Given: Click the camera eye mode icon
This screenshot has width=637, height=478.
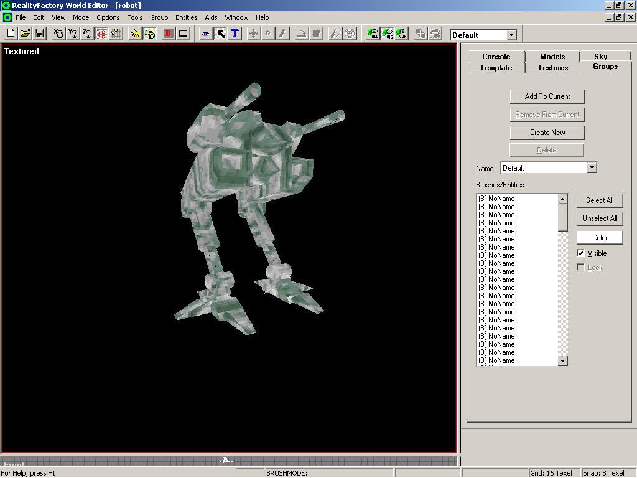Looking at the screenshot, I should pyautogui.click(x=205, y=34).
